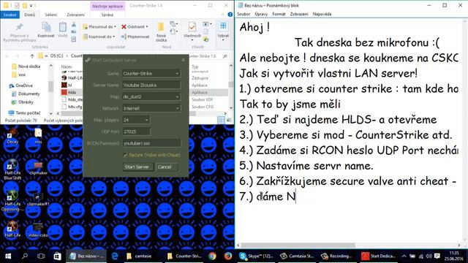Open Task View on taskbar
Viewport: 468px width, 263px height.
click(41, 256)
